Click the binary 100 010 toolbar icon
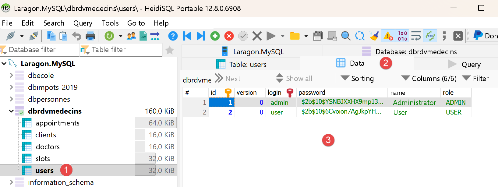Viewport: 498px width, 187px height. (x=402, y=36)
